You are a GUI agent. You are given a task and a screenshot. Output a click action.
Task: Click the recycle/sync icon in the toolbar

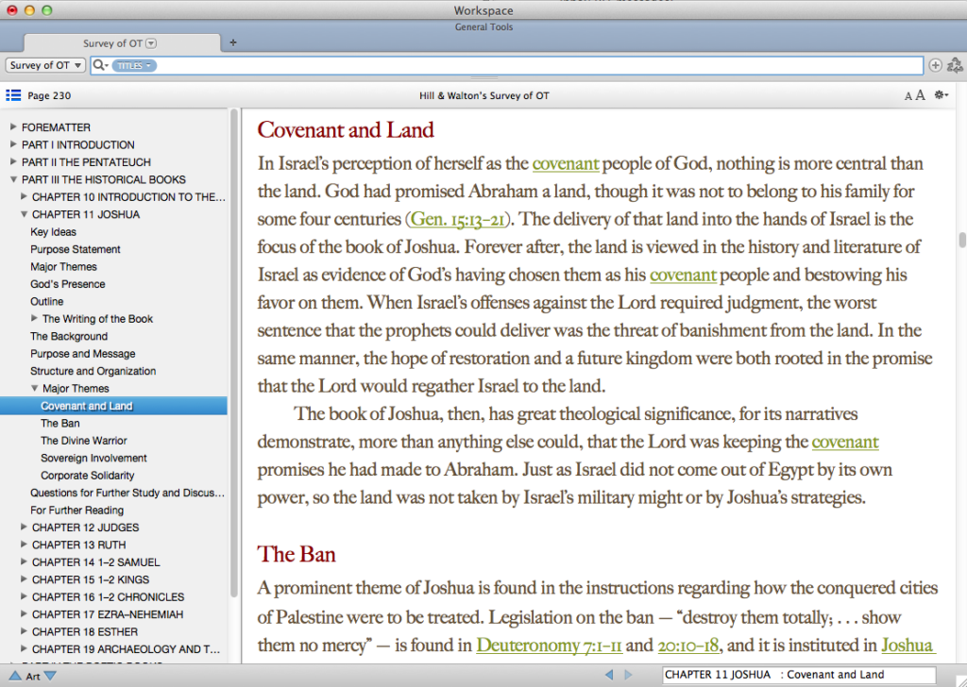click(955, 65)
